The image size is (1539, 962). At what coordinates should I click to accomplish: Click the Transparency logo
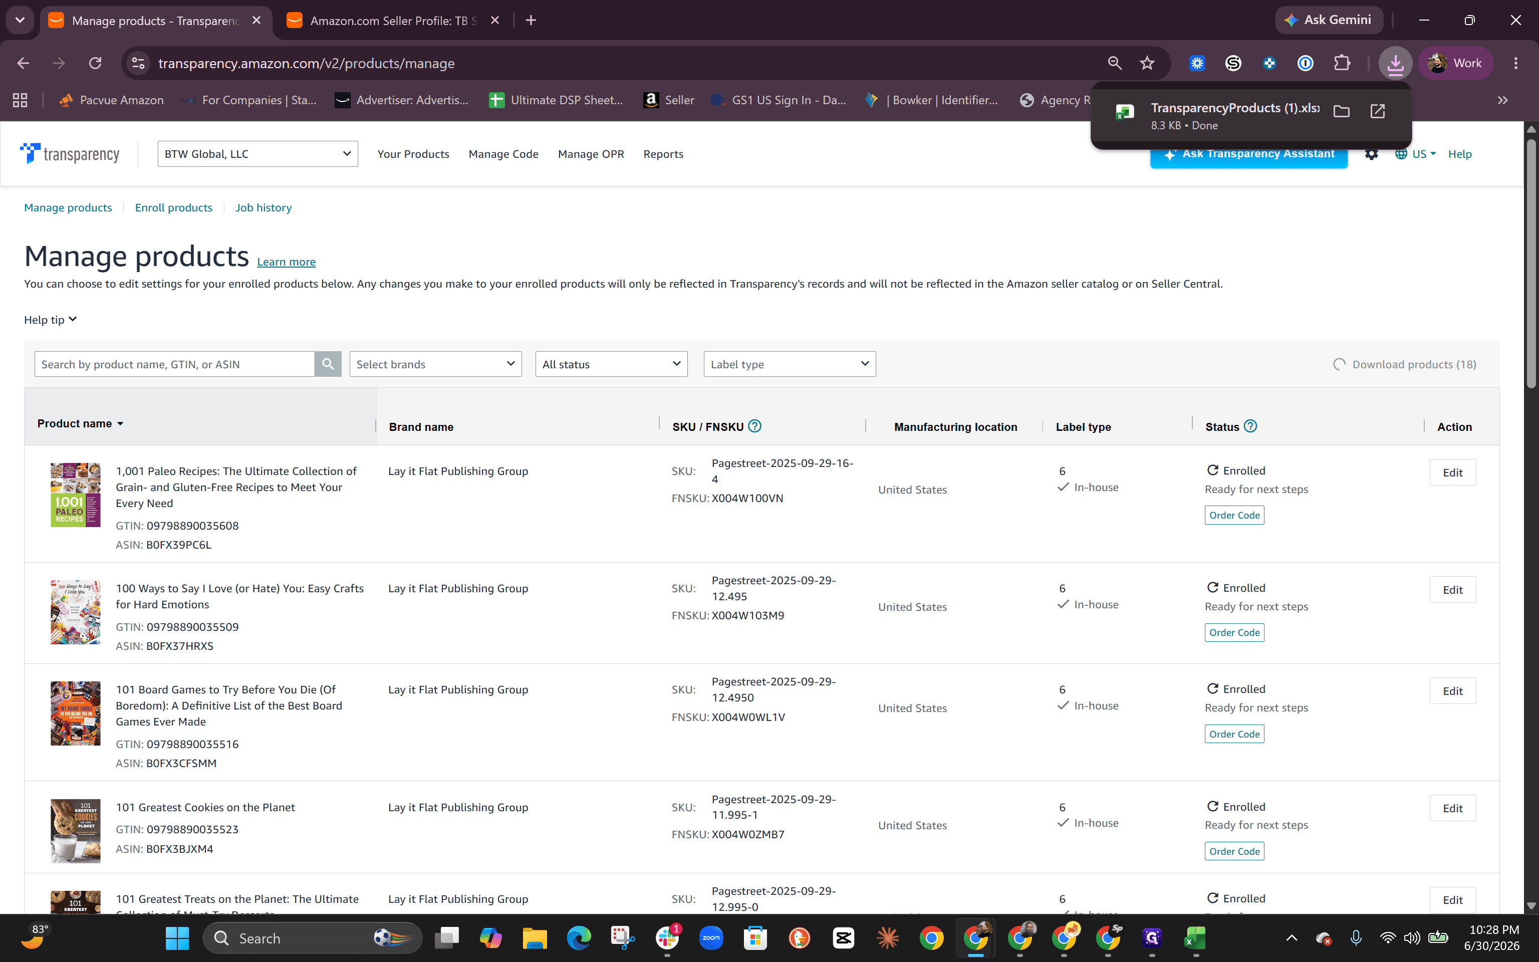(70, 154)
